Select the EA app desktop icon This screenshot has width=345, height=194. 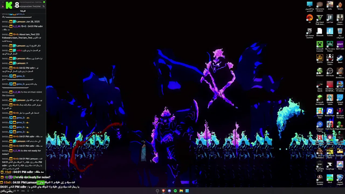coord(309,19)
